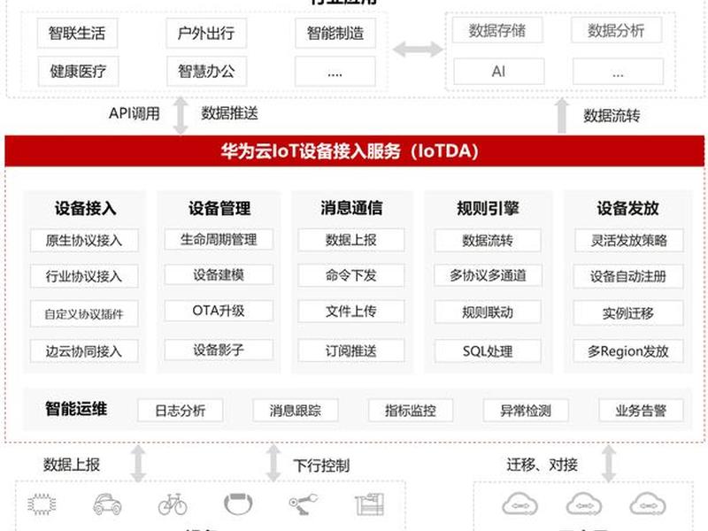Click the 消息通信 heading
This screenshot has height=531, width=708.
pos(351,208)
